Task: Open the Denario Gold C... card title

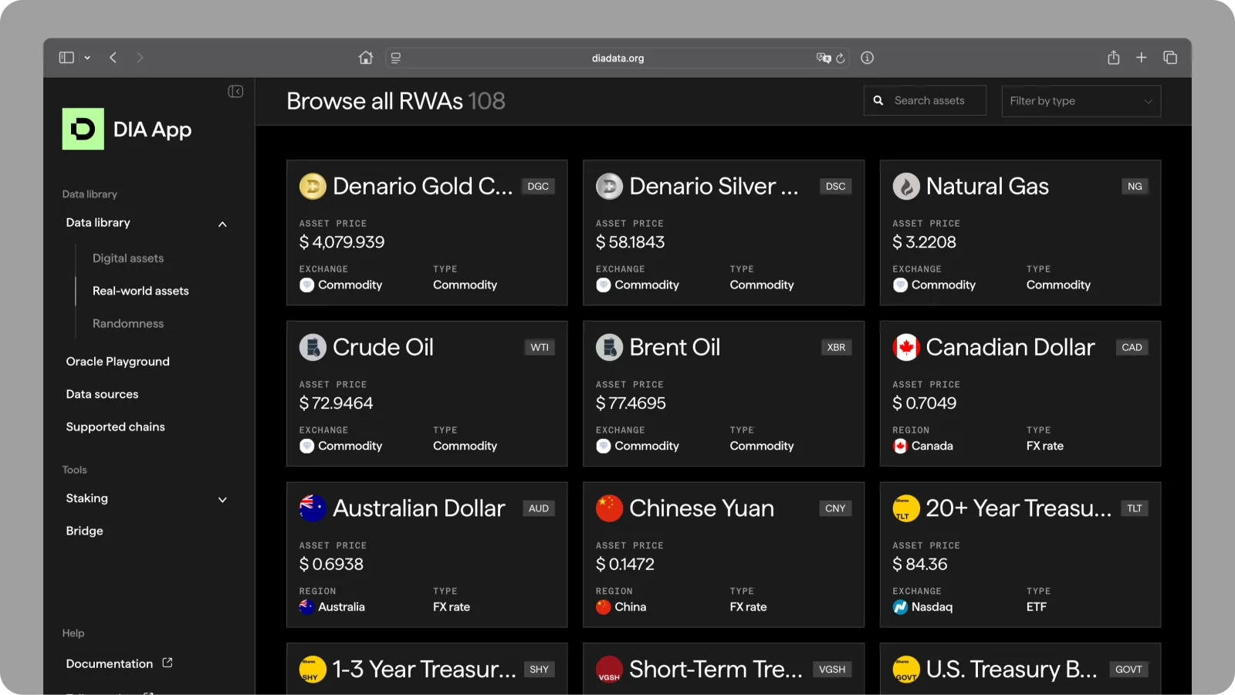Action: point(422,186)
